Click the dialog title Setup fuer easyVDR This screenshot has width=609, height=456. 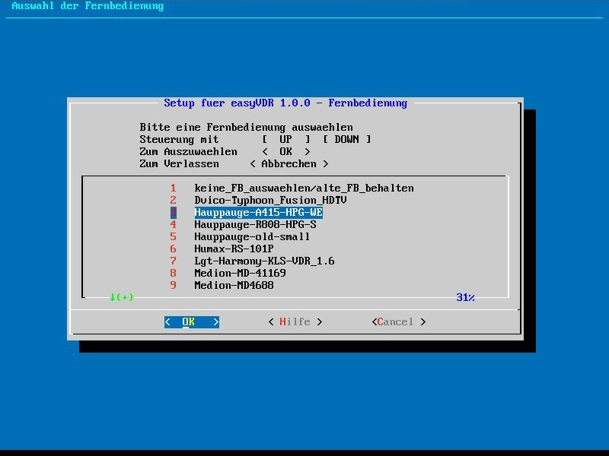pyautogui.click(x=285, y=103)
